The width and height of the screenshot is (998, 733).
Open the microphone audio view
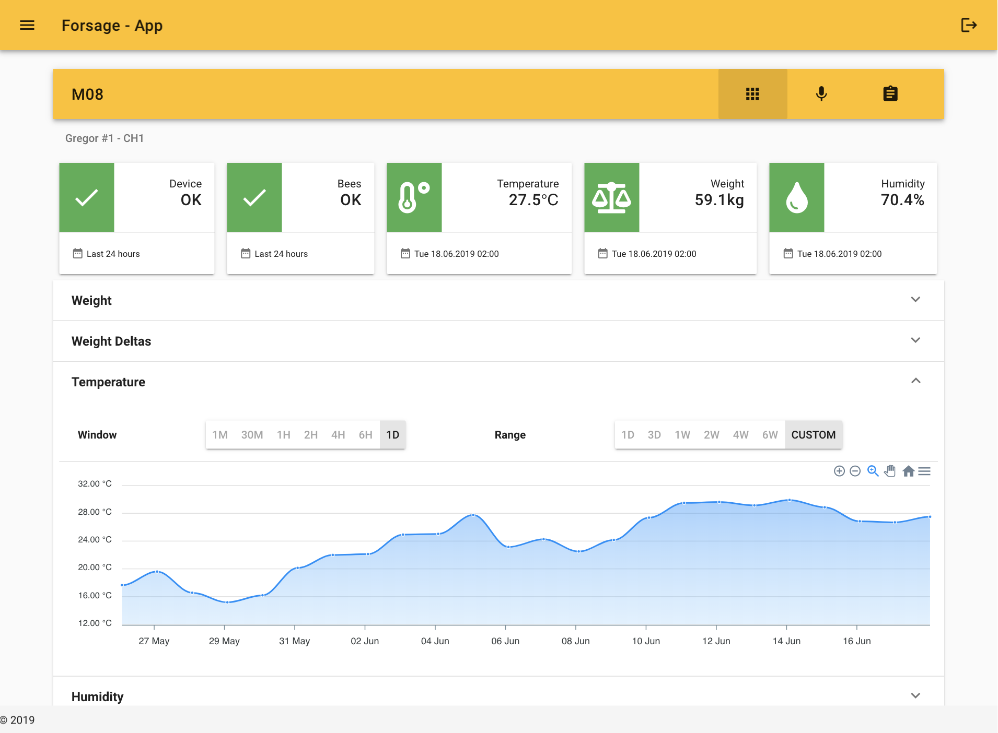pos(821,94)
